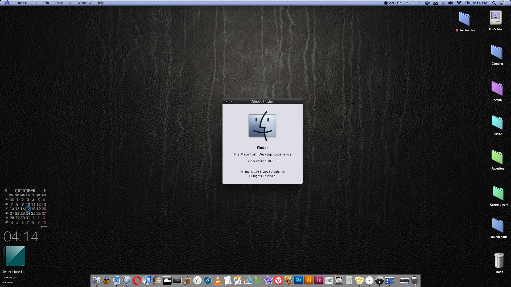This screenshot has height=287, width=511.
Task: Click the Sweet Little Lie track title
Action: pos(14,272)
